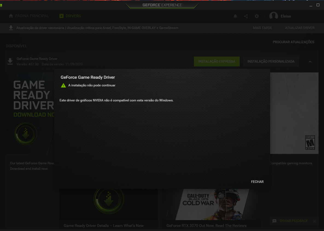Image resolution: width=324 pixels, height=231 pixels.
Task: Go to the Página Principal tab
Action: [x=29, y=16]
